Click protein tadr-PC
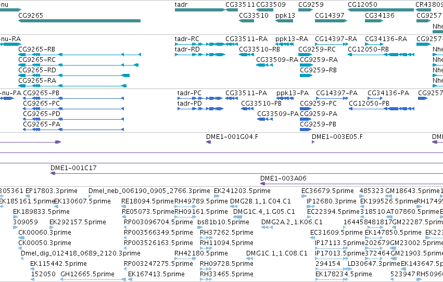This screenshot has height=282, width=443. pyautogui.click(x=200, y=98)
